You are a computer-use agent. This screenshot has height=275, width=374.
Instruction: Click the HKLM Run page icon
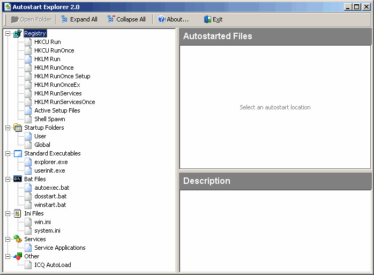[x=28, y=59]
